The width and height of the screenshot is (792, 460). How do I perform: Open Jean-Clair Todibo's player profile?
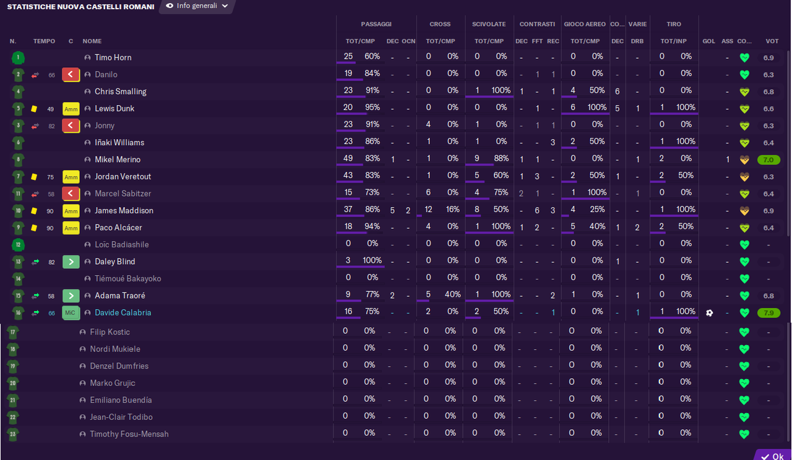[x=121, y=417]
